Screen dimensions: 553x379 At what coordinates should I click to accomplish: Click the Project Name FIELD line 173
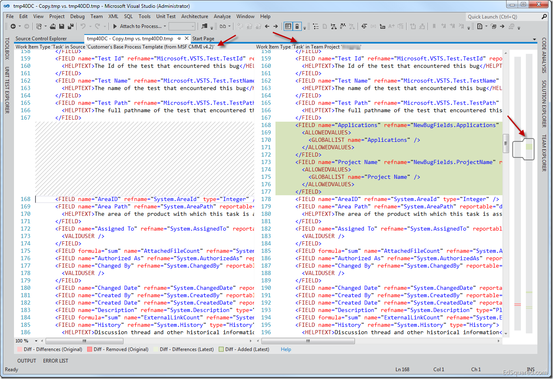[398, 162]
